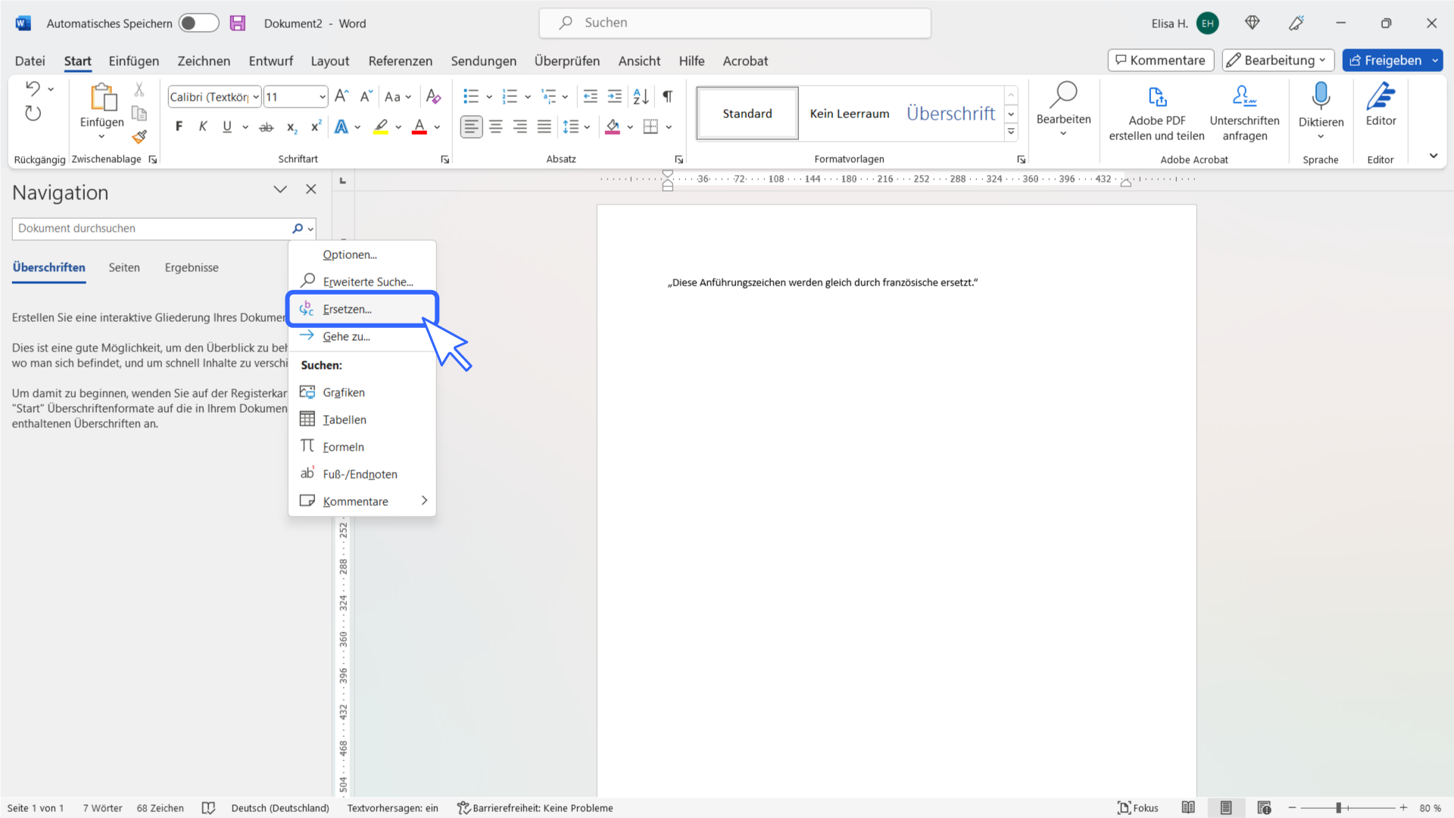
Task: Click the Cut scissors icon
Action: (x=139, y=89)
